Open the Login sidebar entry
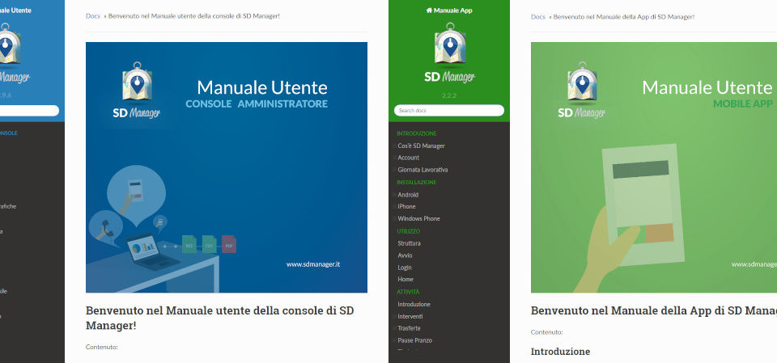The height and width of the screenshot is (363, 777). (405, 267)
